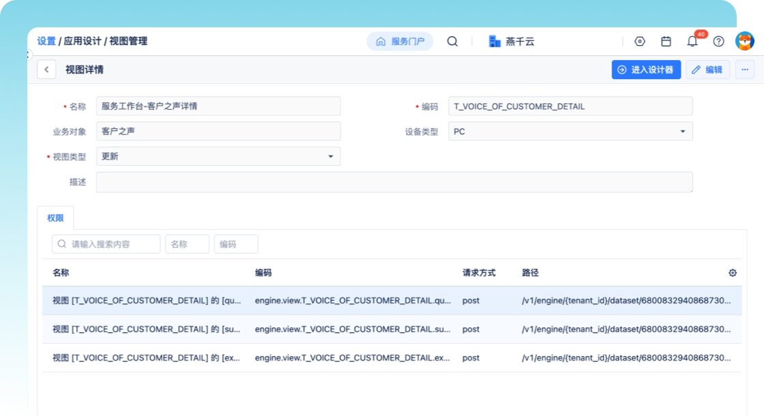The image size is (764, 416).
Task: Click code engine.view.T_VOICE_OF_CUSTOMER_DETAIL.ex...
Action: pos(352,358)
